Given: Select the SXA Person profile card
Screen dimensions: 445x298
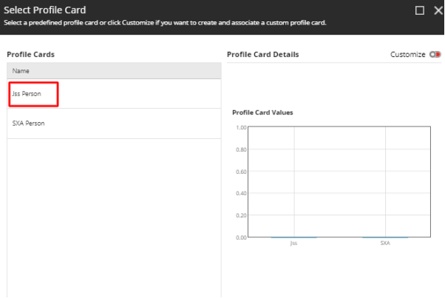Looking at the screenshot, I should point(114,123).
